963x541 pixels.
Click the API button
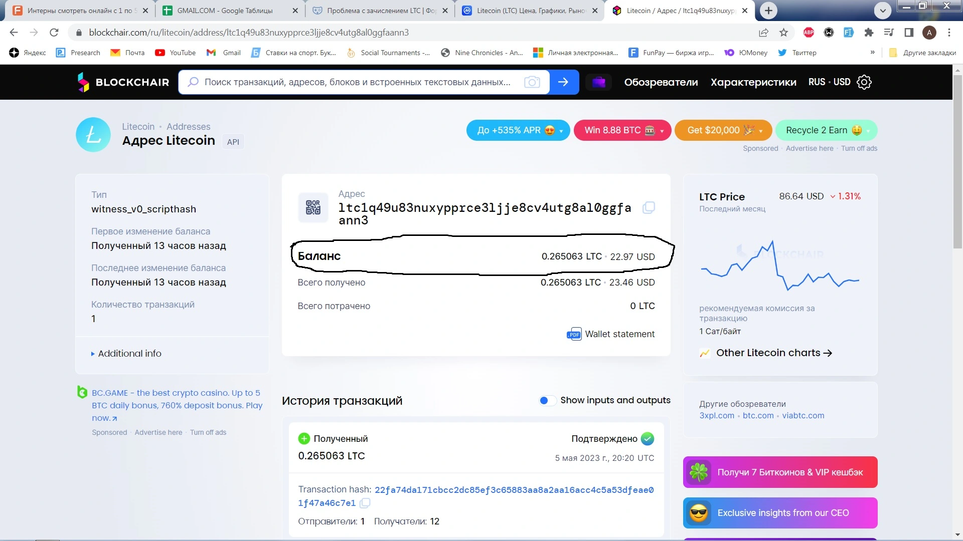[233, 142]
